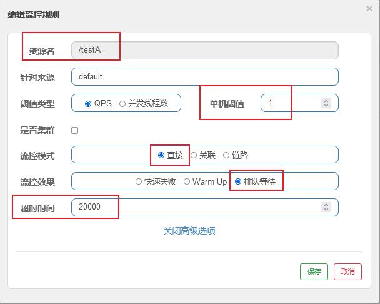Increase 超时时间 with the up arrow
The image size is (380, 304).
pyautogui.click(x=326, y=205)
